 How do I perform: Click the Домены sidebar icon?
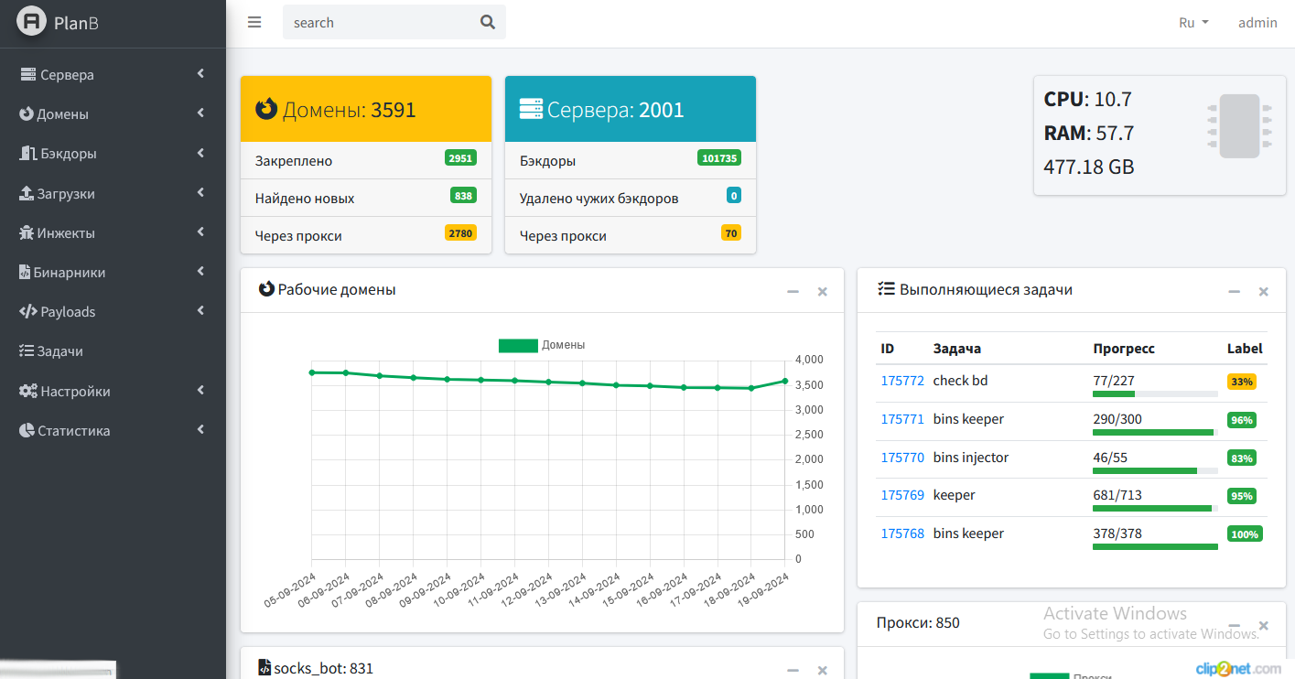27,114
